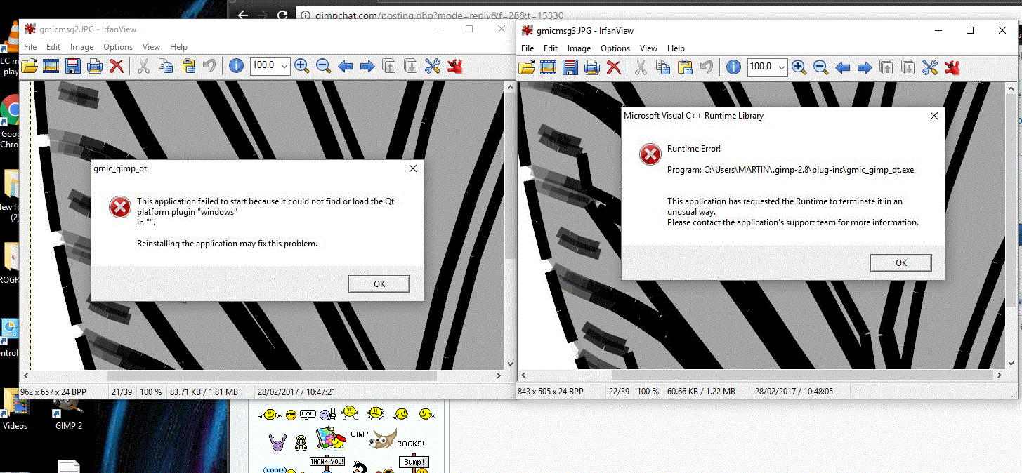1022x473 pixels.
Task: Click the blue Information icon in left IrfanView
Action: tap(237, 66)
